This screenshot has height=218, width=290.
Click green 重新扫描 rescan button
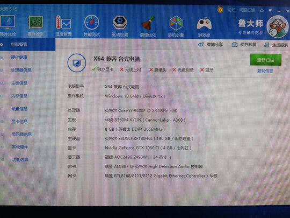[x=266, y=60]
